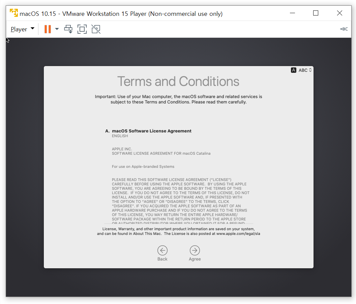Accept terms with the Agree arrow circle
This screenshot has height=304, width=356.
point(195,250)
